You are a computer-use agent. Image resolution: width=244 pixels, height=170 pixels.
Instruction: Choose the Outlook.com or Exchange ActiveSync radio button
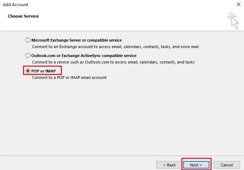pyautogui.click(x=28, y=56)
